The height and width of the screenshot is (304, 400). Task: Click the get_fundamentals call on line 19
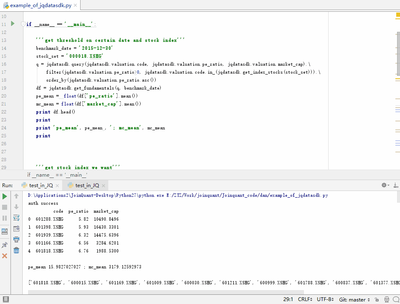94,88
